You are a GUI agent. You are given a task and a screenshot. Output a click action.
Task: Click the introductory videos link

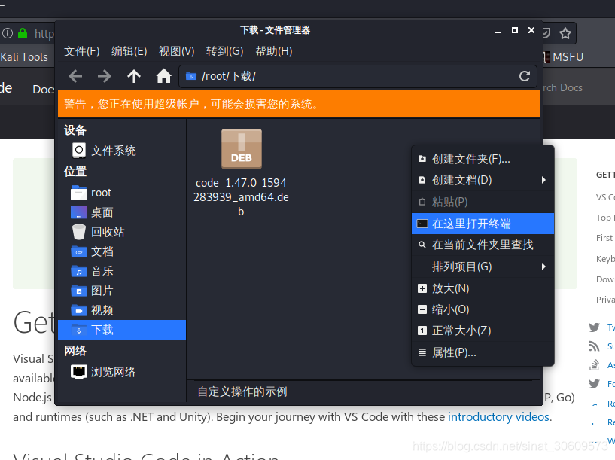click(x=498, y=416)
